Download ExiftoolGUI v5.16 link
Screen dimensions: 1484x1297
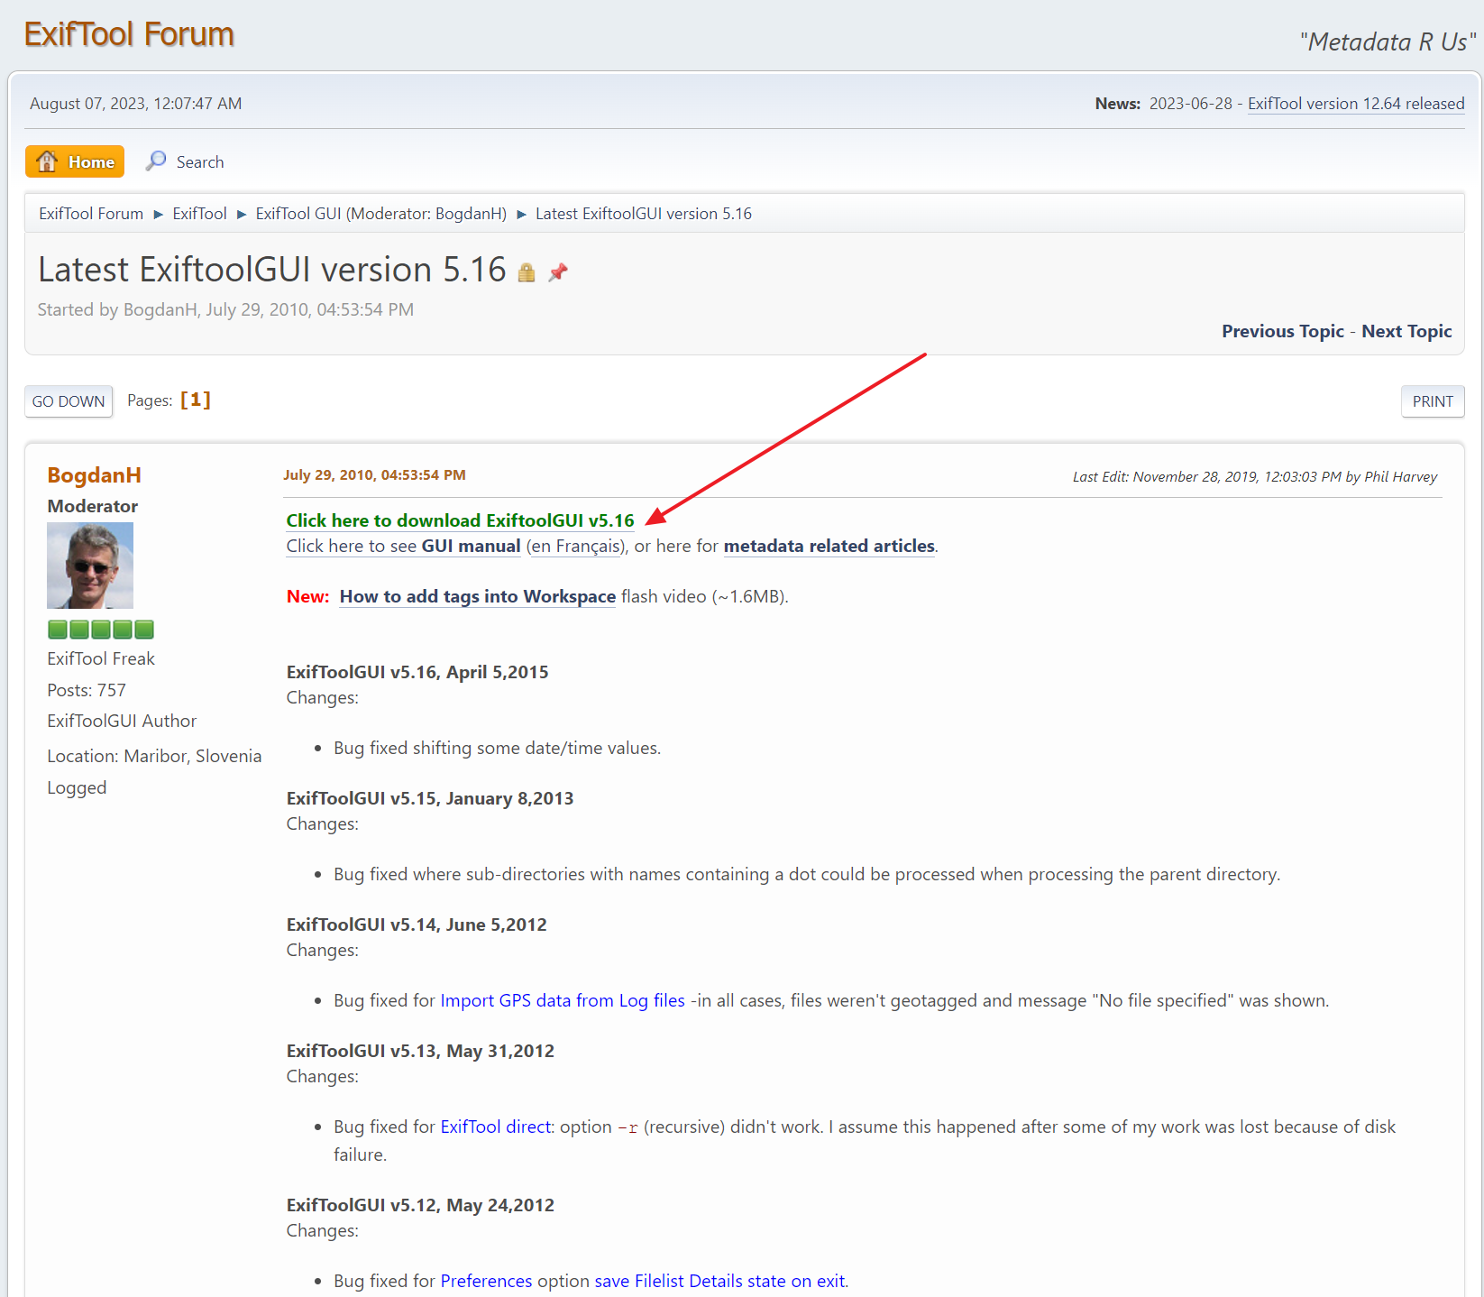(461, 520)
